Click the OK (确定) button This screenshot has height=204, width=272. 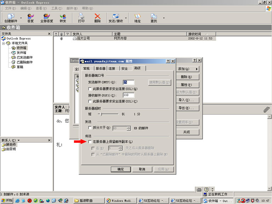coord(120,169)
